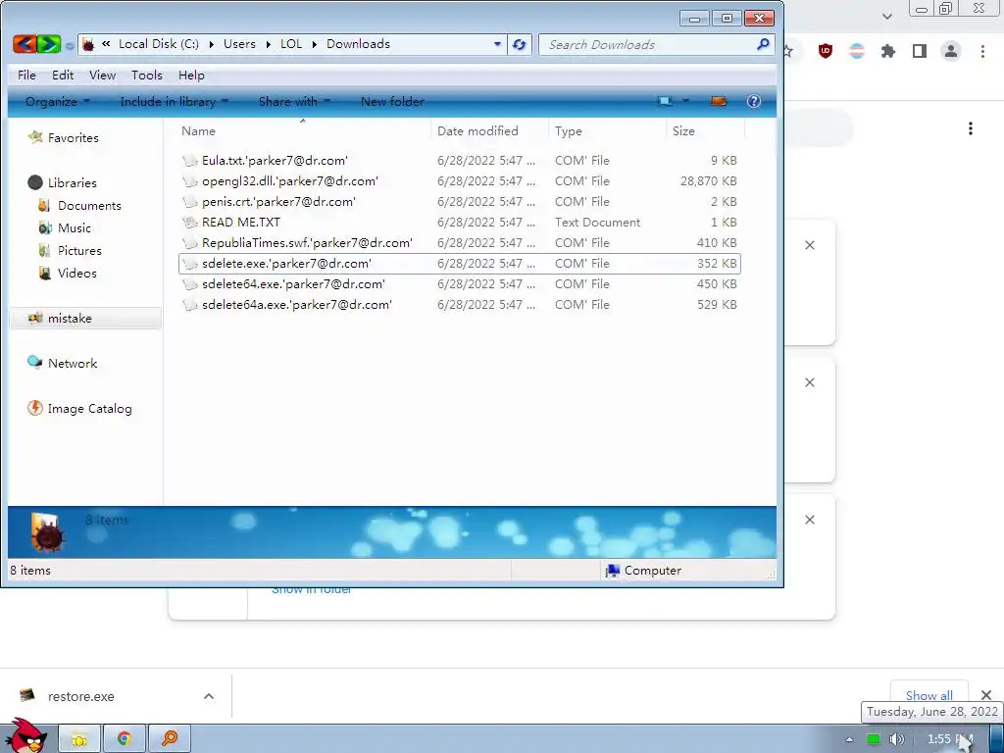Open the Help menu
The height and width of the screenshot is (753, 1004).
tap(191, 75)
